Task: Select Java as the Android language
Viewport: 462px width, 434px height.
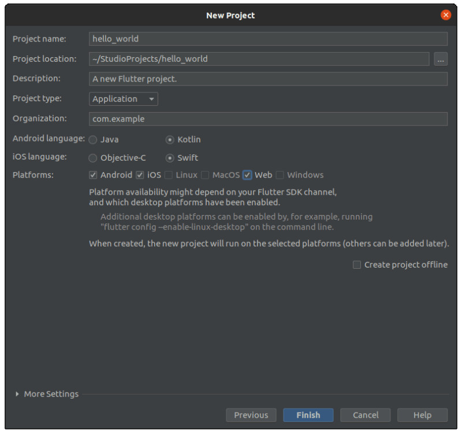Action: [93, 140]
